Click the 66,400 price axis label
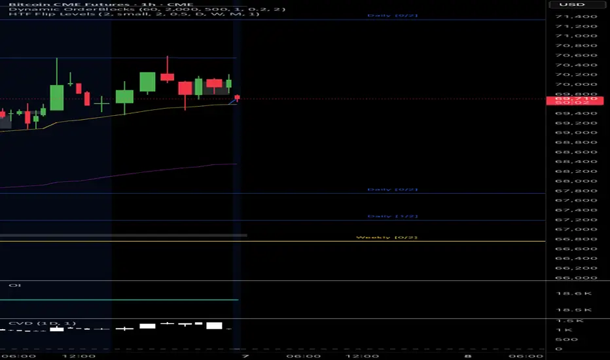Viewport: 610px width, 360px height. pyautogui.click(x=576, y=259)
